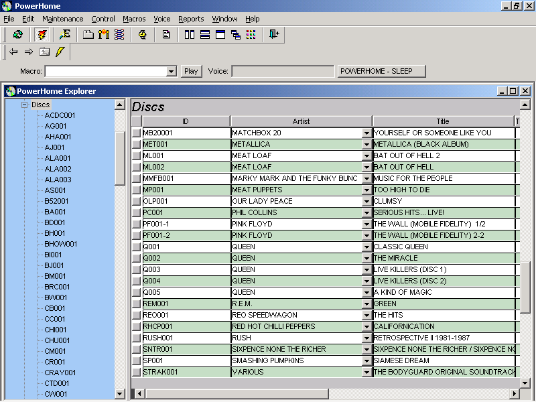Click the Discs table vertical scrollbar thumb
This screenshot has width=536, height=402.
[525, 287]
